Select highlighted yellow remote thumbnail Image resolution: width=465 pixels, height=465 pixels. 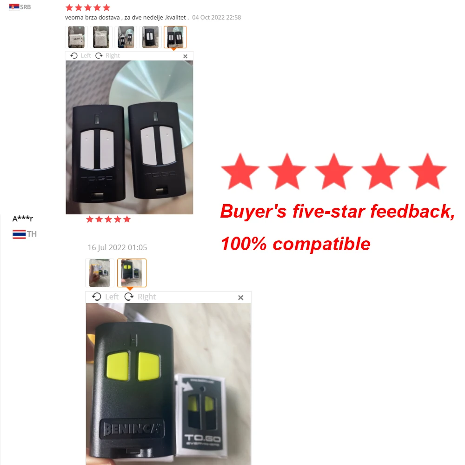[x=132, y=273]
